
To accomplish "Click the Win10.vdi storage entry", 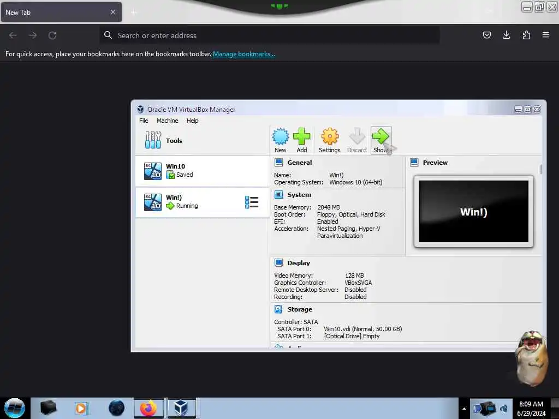I will tap(362, 329).
